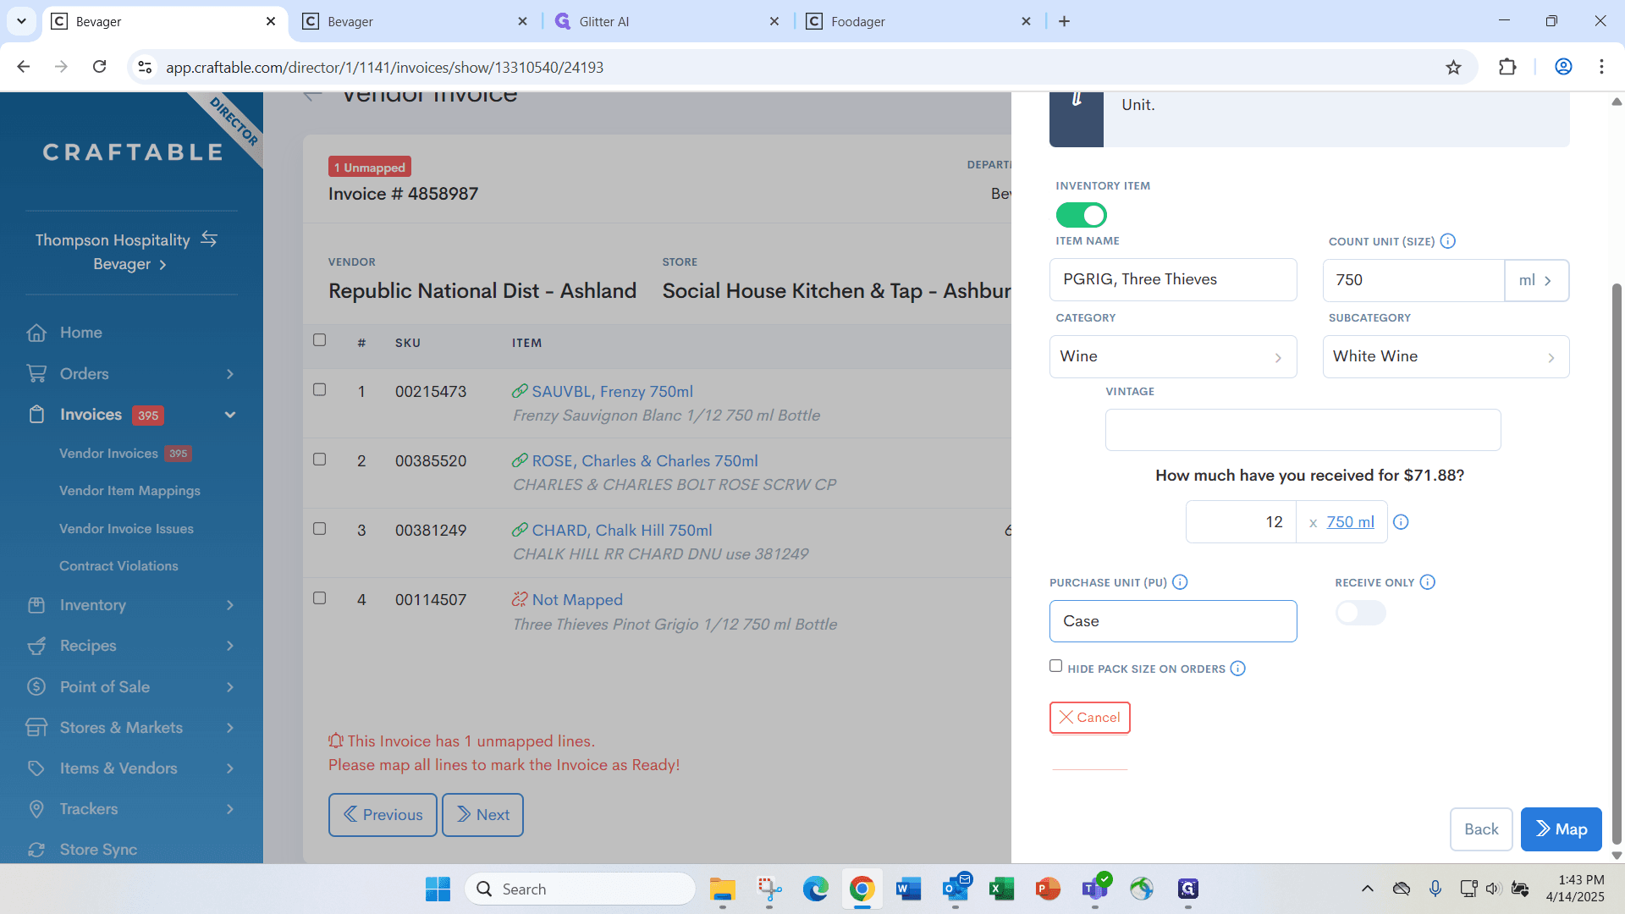The width and height of the screenshot is (1625, 914).
Task: Click the received quantity 12 field
Action: point(1241,522)
